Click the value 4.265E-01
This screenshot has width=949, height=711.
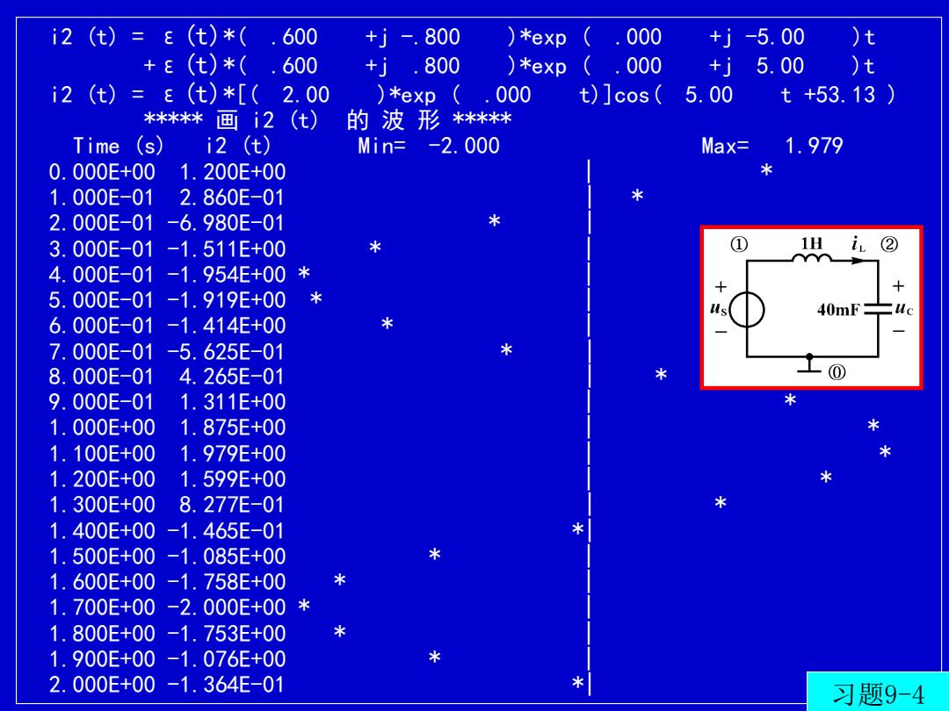pos(232,377)
